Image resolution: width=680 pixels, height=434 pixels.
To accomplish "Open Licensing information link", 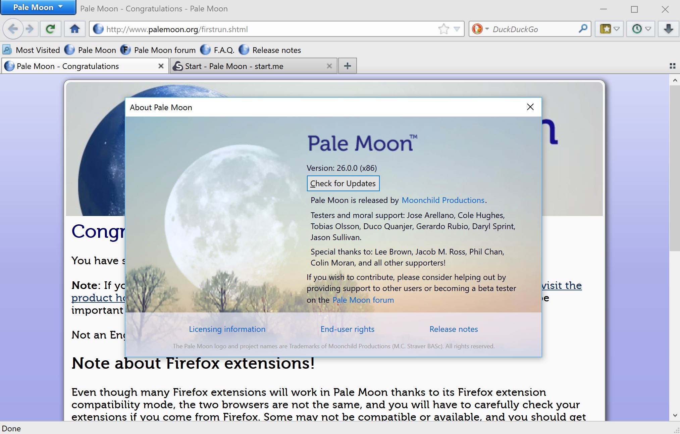I will click(227, 329).
